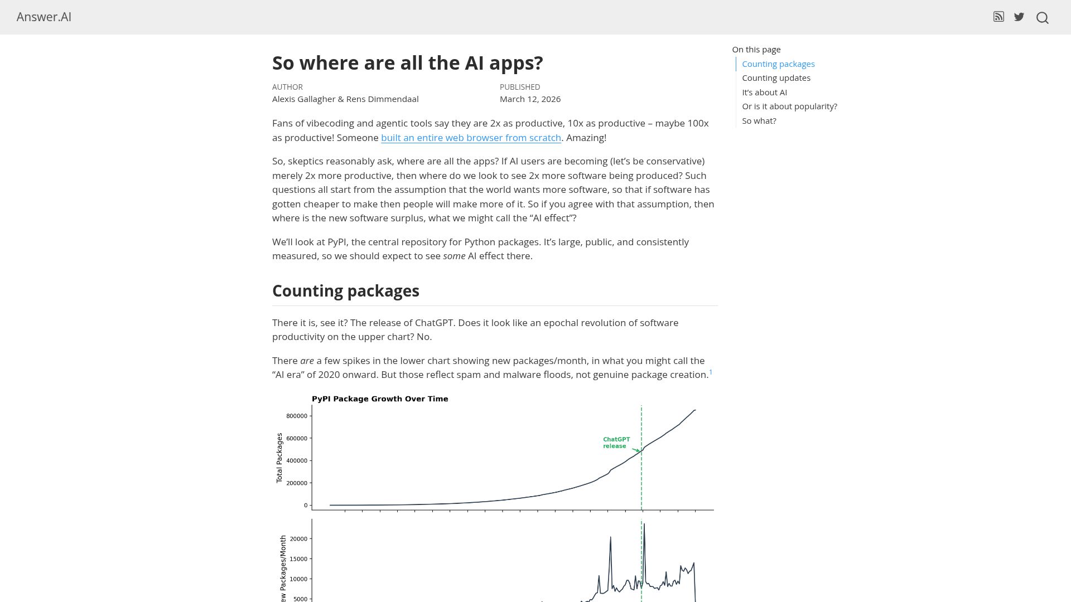This screenshot has width=1071, height=602.
Task: Jump to 'Or is it about popularity?' section
Action: pyautogui.click(x=789, y=106)
